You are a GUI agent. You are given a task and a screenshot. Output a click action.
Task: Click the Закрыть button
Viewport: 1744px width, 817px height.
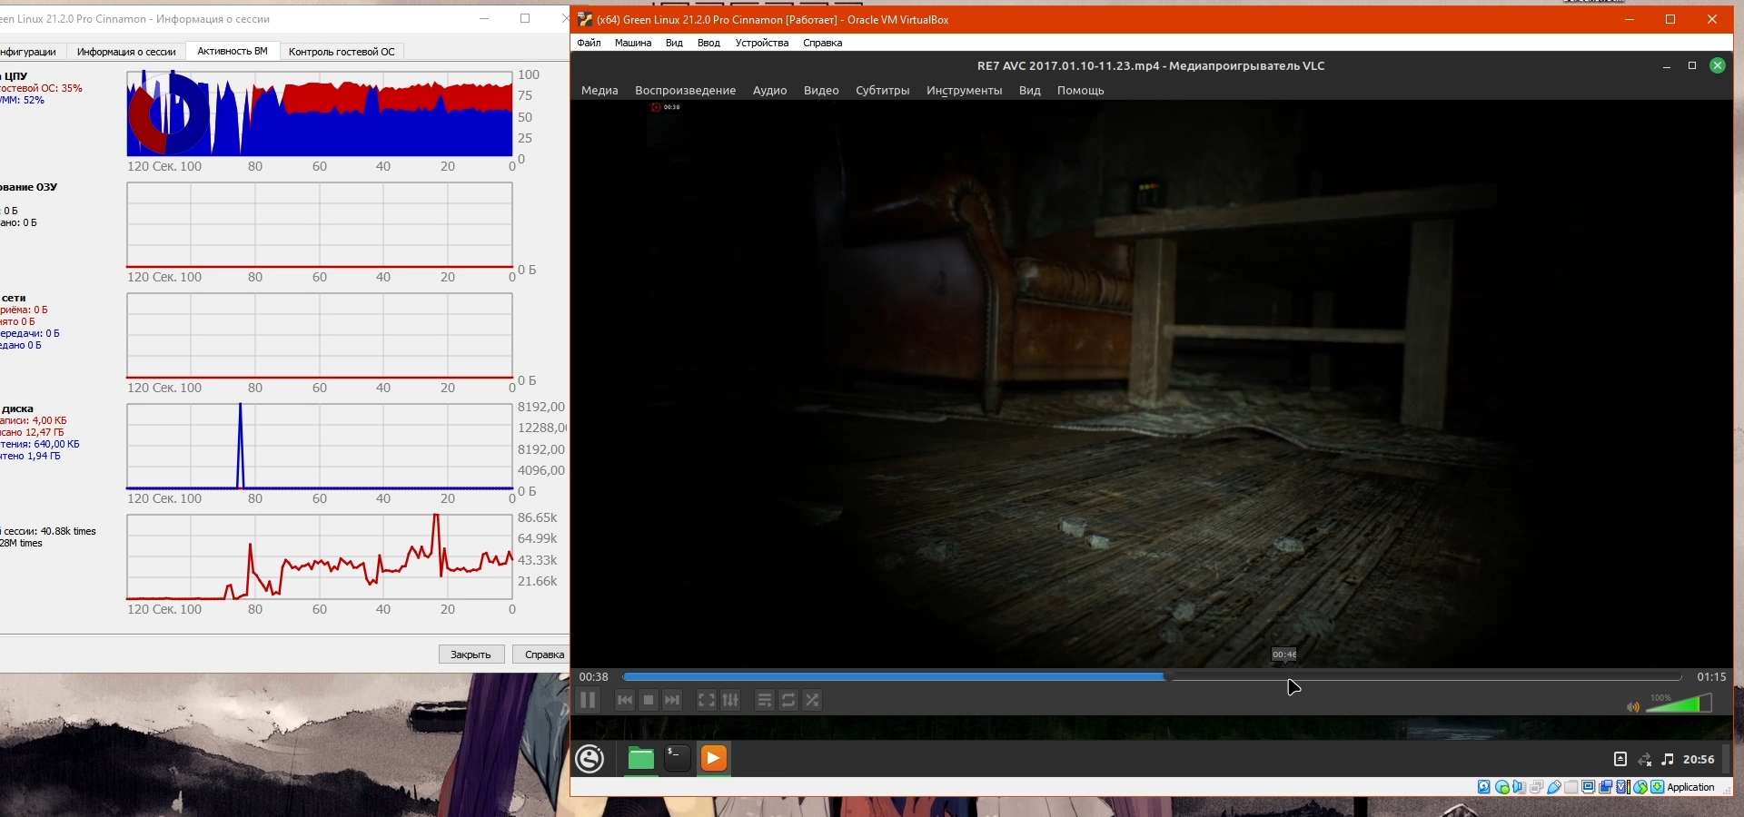click(471, 655)
